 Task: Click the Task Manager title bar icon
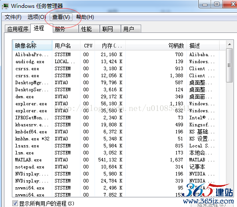coord(5,6)
